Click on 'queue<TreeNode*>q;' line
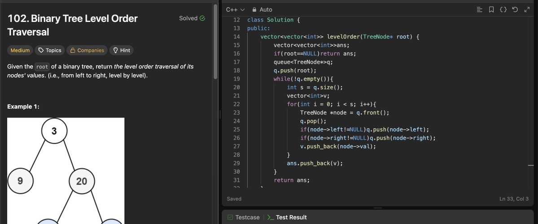This screenshot has height=224, width=538. pyautogui.click(x=303, y=62)
